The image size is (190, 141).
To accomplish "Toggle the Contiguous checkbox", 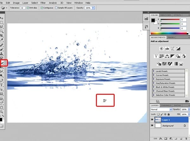I will tap(42, 8).
